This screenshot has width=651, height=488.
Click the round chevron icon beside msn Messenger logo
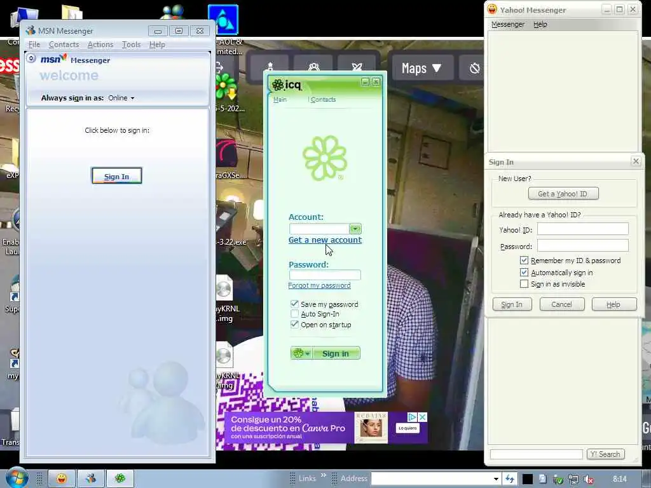point(31,58)
